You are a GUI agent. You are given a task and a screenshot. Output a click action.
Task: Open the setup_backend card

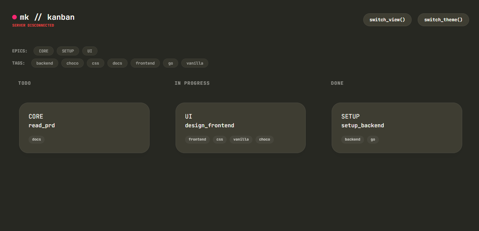[x=397, y=128]
